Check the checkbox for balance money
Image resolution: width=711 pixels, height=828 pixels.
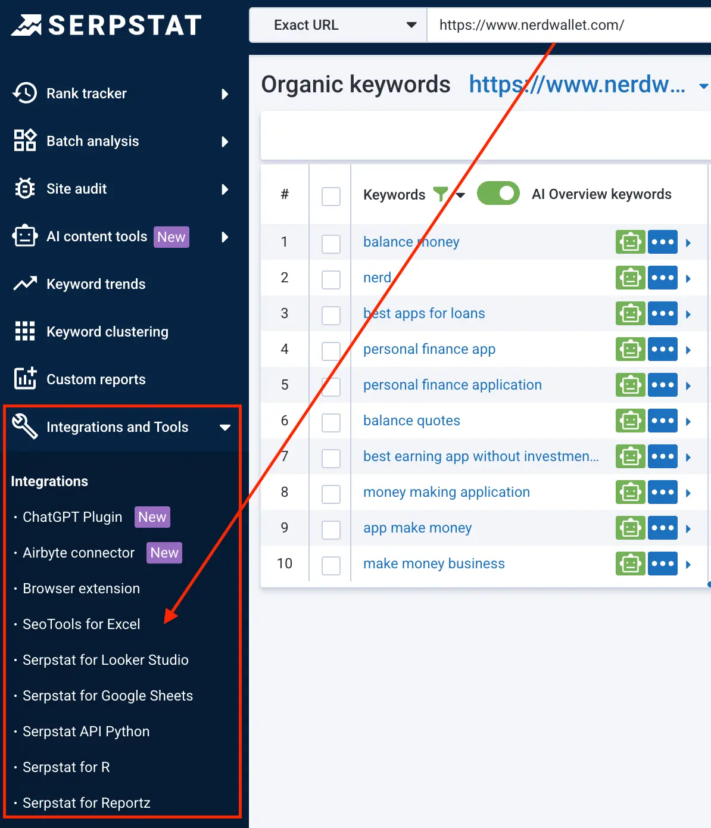click(x=331, y=244)
